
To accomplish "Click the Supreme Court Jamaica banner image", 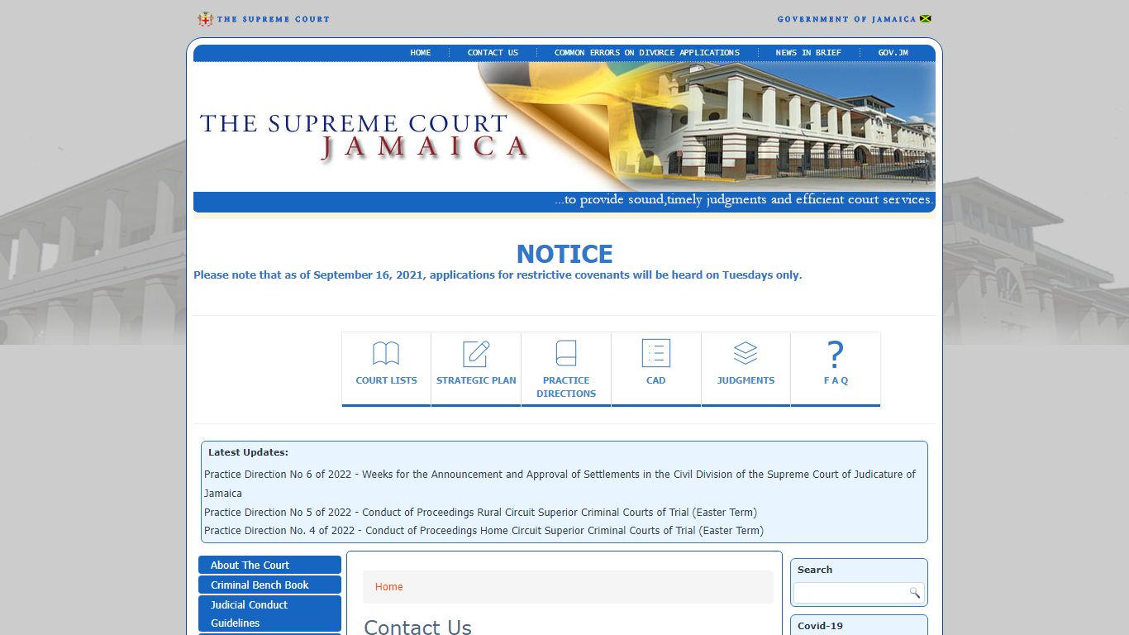I will pos(564,127).
